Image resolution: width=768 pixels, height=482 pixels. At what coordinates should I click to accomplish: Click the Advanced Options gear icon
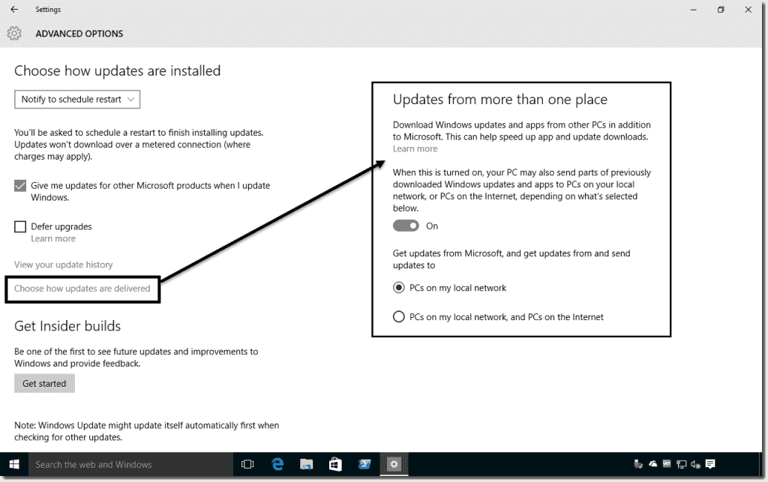click(x=14, y=33)
